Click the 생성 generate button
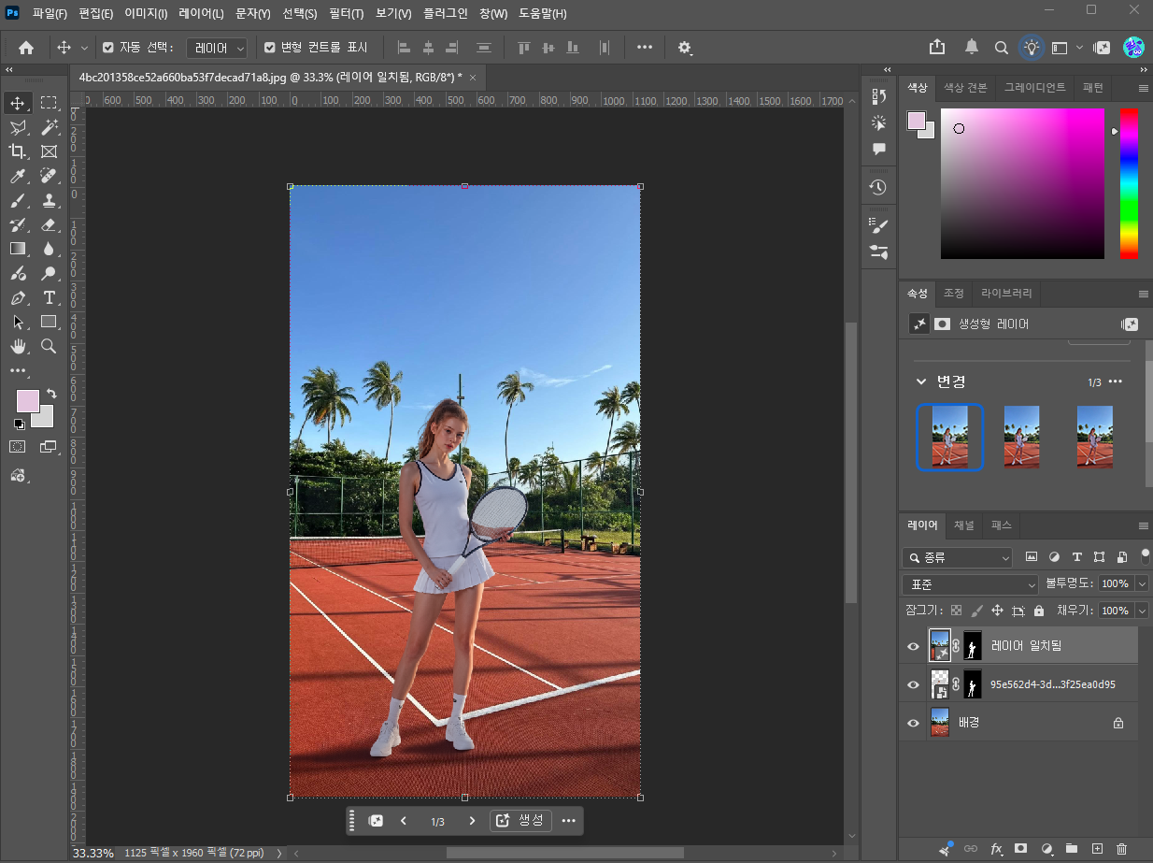Viewport: 1153px width, 863px height. (x=521, y=821)
